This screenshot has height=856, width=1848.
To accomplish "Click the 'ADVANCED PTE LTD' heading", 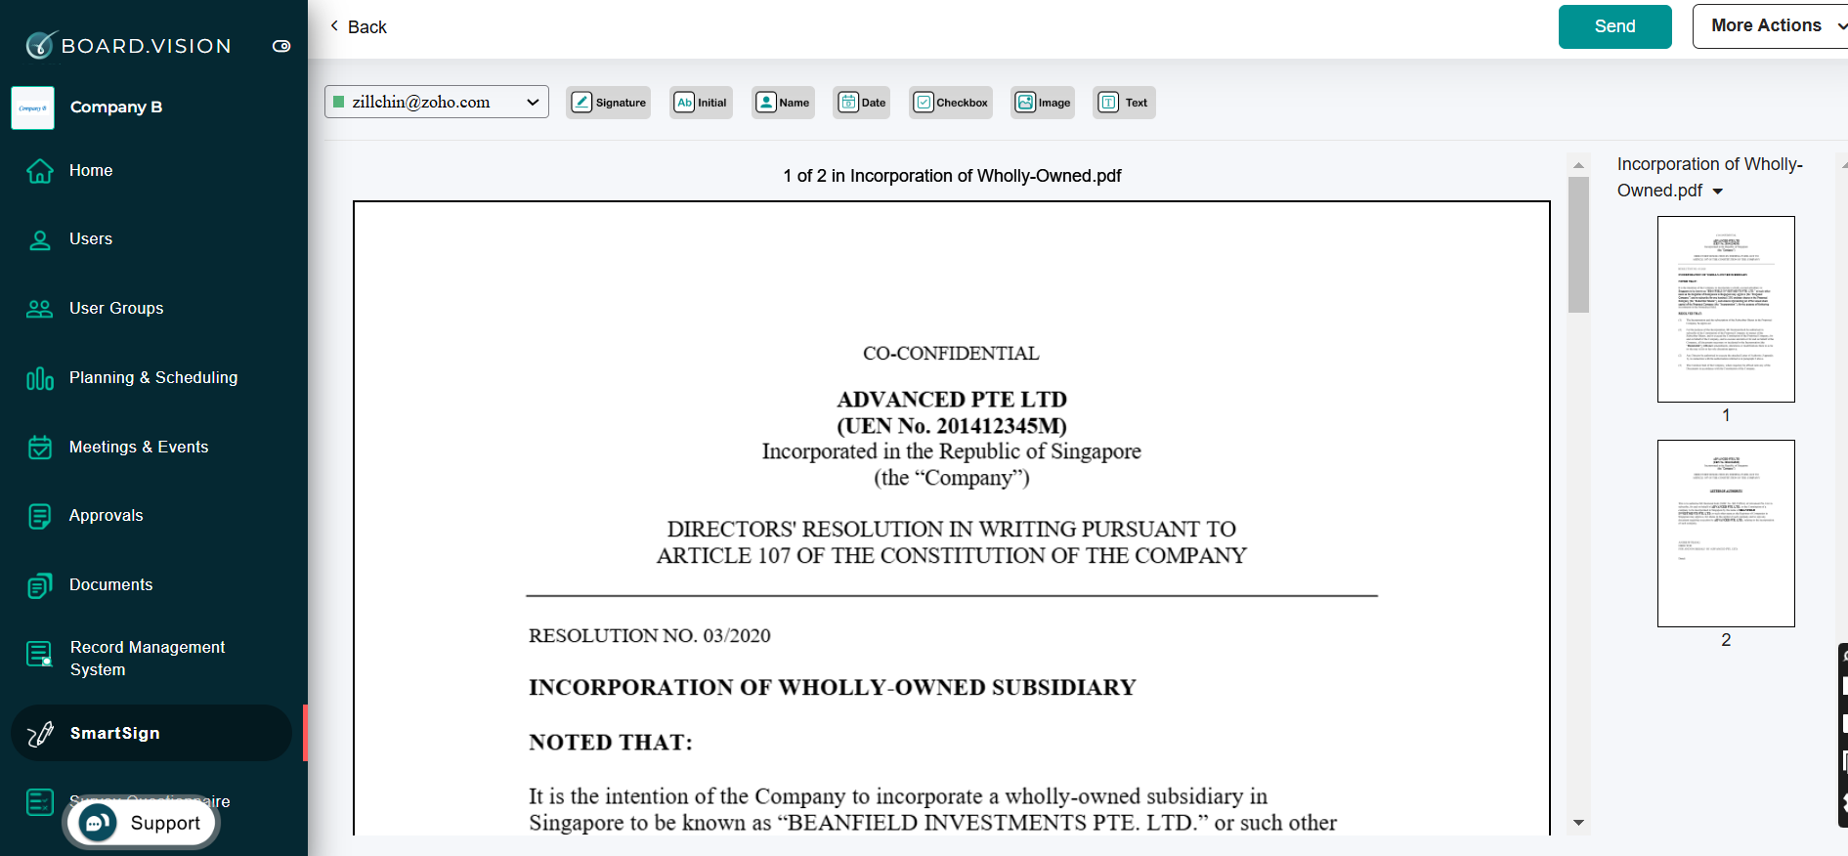I will (952, 400).
